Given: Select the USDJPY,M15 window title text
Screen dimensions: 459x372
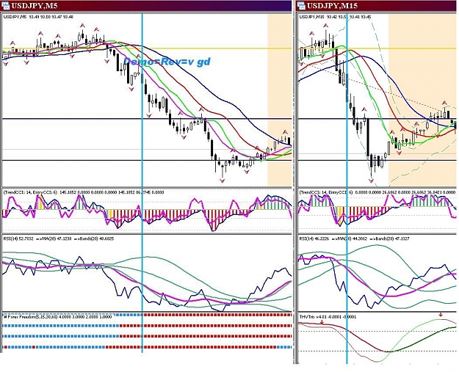Looking at the screenshot, I should point(332,6).
